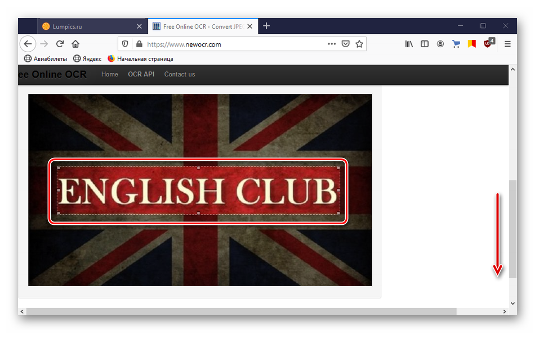Toggle the sidebar view icon
Screen dimensions: 535x340
(425, 44)
